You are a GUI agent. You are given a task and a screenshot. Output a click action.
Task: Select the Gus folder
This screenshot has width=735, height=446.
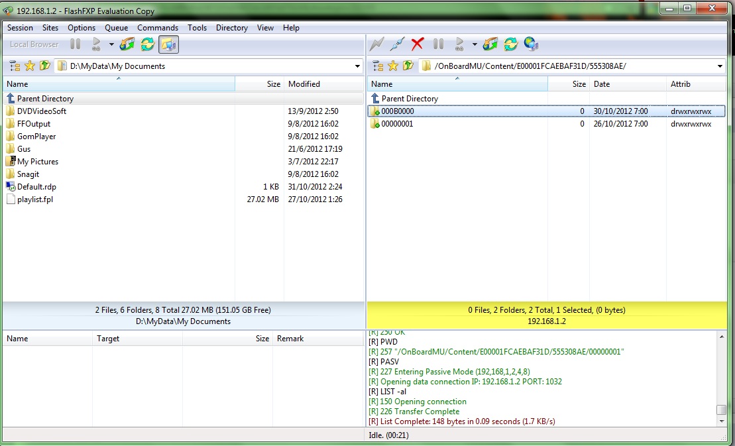click(184, 149)
